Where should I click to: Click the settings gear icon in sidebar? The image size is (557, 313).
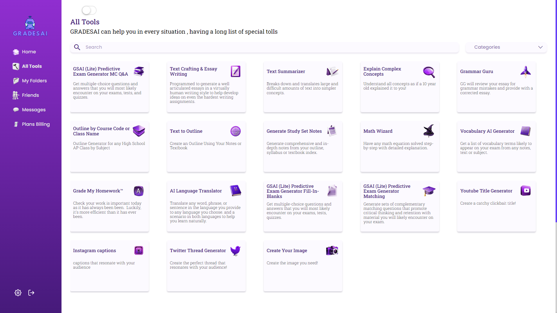18,293
